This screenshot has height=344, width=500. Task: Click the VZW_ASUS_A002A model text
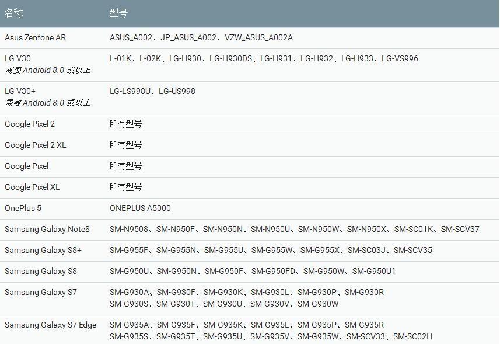point(260,37)
